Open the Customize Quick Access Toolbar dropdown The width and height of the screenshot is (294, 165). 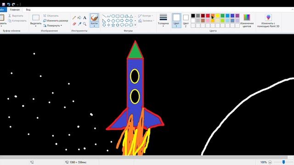tap(17, 4)
